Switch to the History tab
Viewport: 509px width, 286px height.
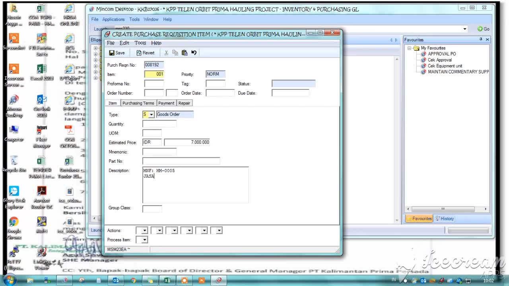445,218
